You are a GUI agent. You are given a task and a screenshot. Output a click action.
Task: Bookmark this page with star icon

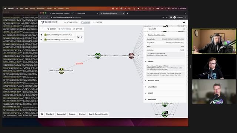click(167, 17)
